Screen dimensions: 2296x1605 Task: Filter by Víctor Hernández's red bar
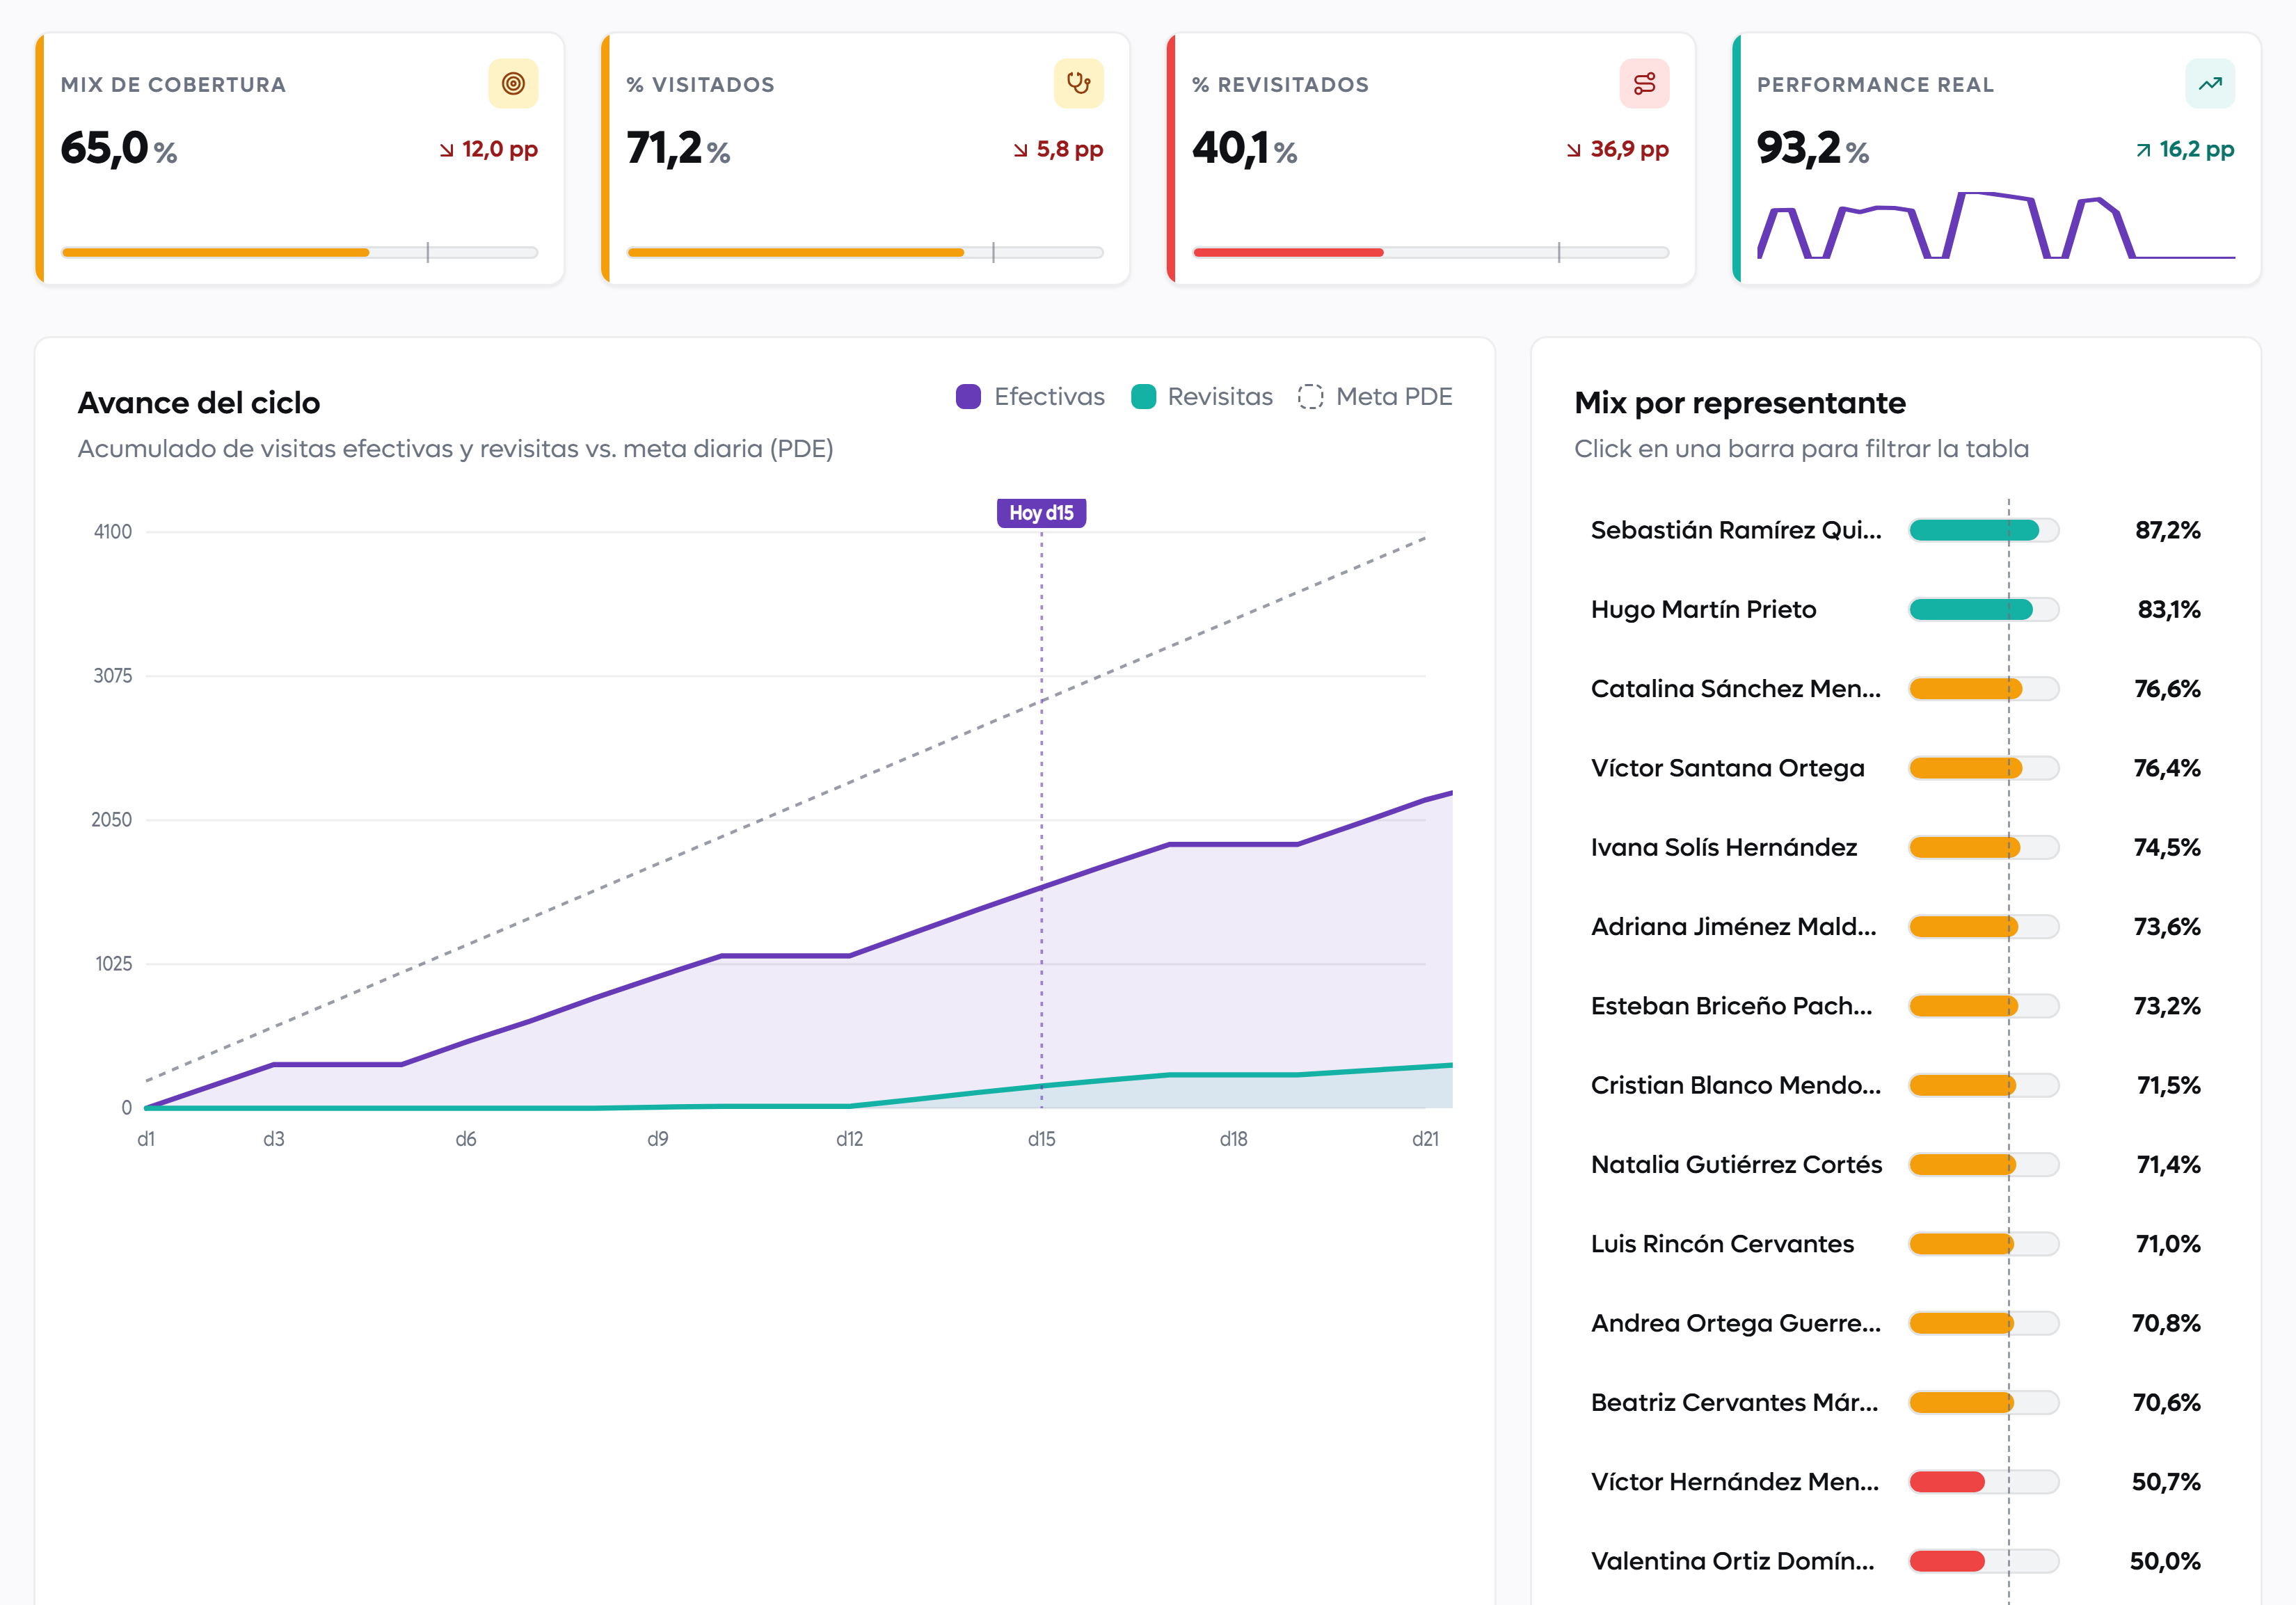pyautogui.click(x=1983, y=1482)
